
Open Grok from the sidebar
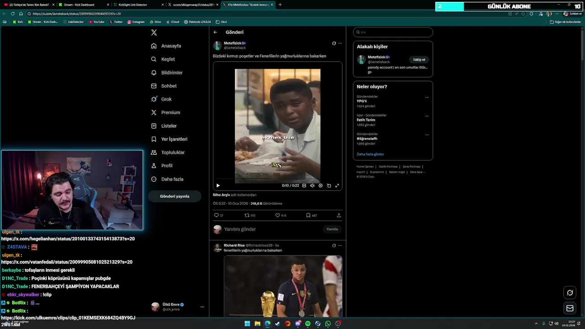(161, 99)
